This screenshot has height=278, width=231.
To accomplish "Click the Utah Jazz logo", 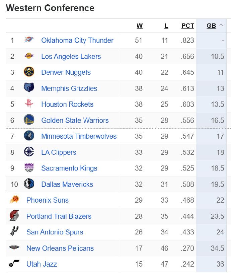I will click(x=14, y=264).
